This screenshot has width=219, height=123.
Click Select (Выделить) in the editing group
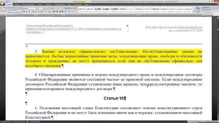coord(208,12)
